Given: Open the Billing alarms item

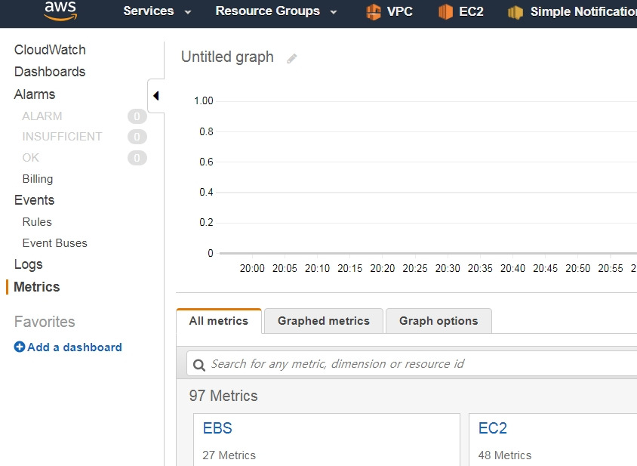Looking at the screenshot, I should tap(38, 179).
